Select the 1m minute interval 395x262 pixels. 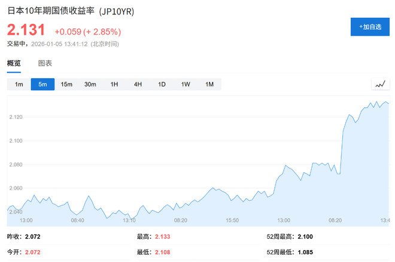[x=19, y=84]
